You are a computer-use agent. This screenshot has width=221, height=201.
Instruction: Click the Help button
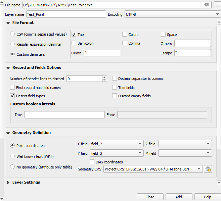(x=207, y=197)
